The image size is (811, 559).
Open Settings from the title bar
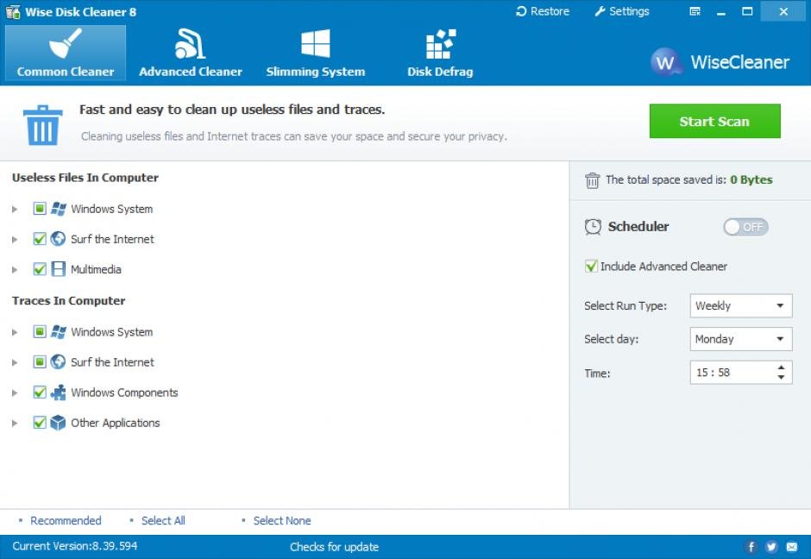tap(622, 11)
